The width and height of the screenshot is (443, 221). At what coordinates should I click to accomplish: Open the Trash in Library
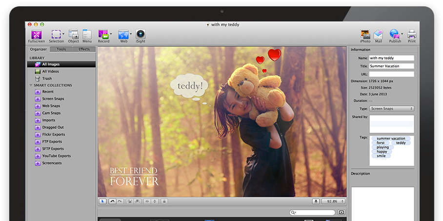click(x=61, y=79)
